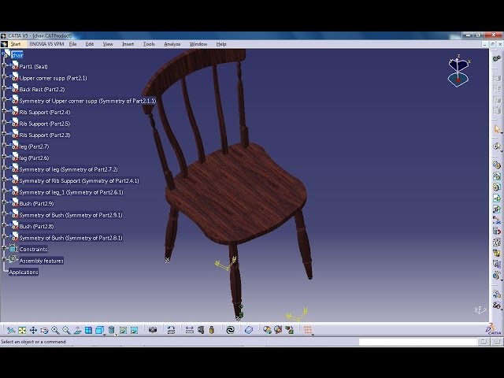Toggle the Hide/Show tool

123,330
